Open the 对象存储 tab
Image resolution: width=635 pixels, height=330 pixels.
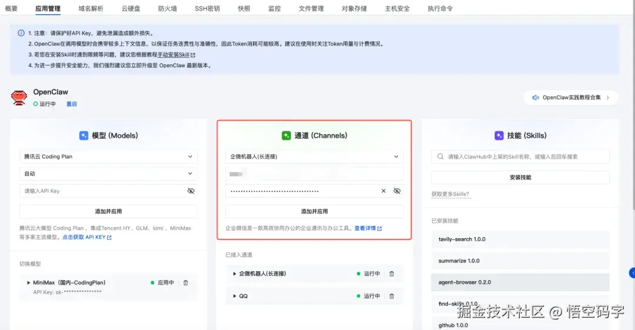coord(354,8)
